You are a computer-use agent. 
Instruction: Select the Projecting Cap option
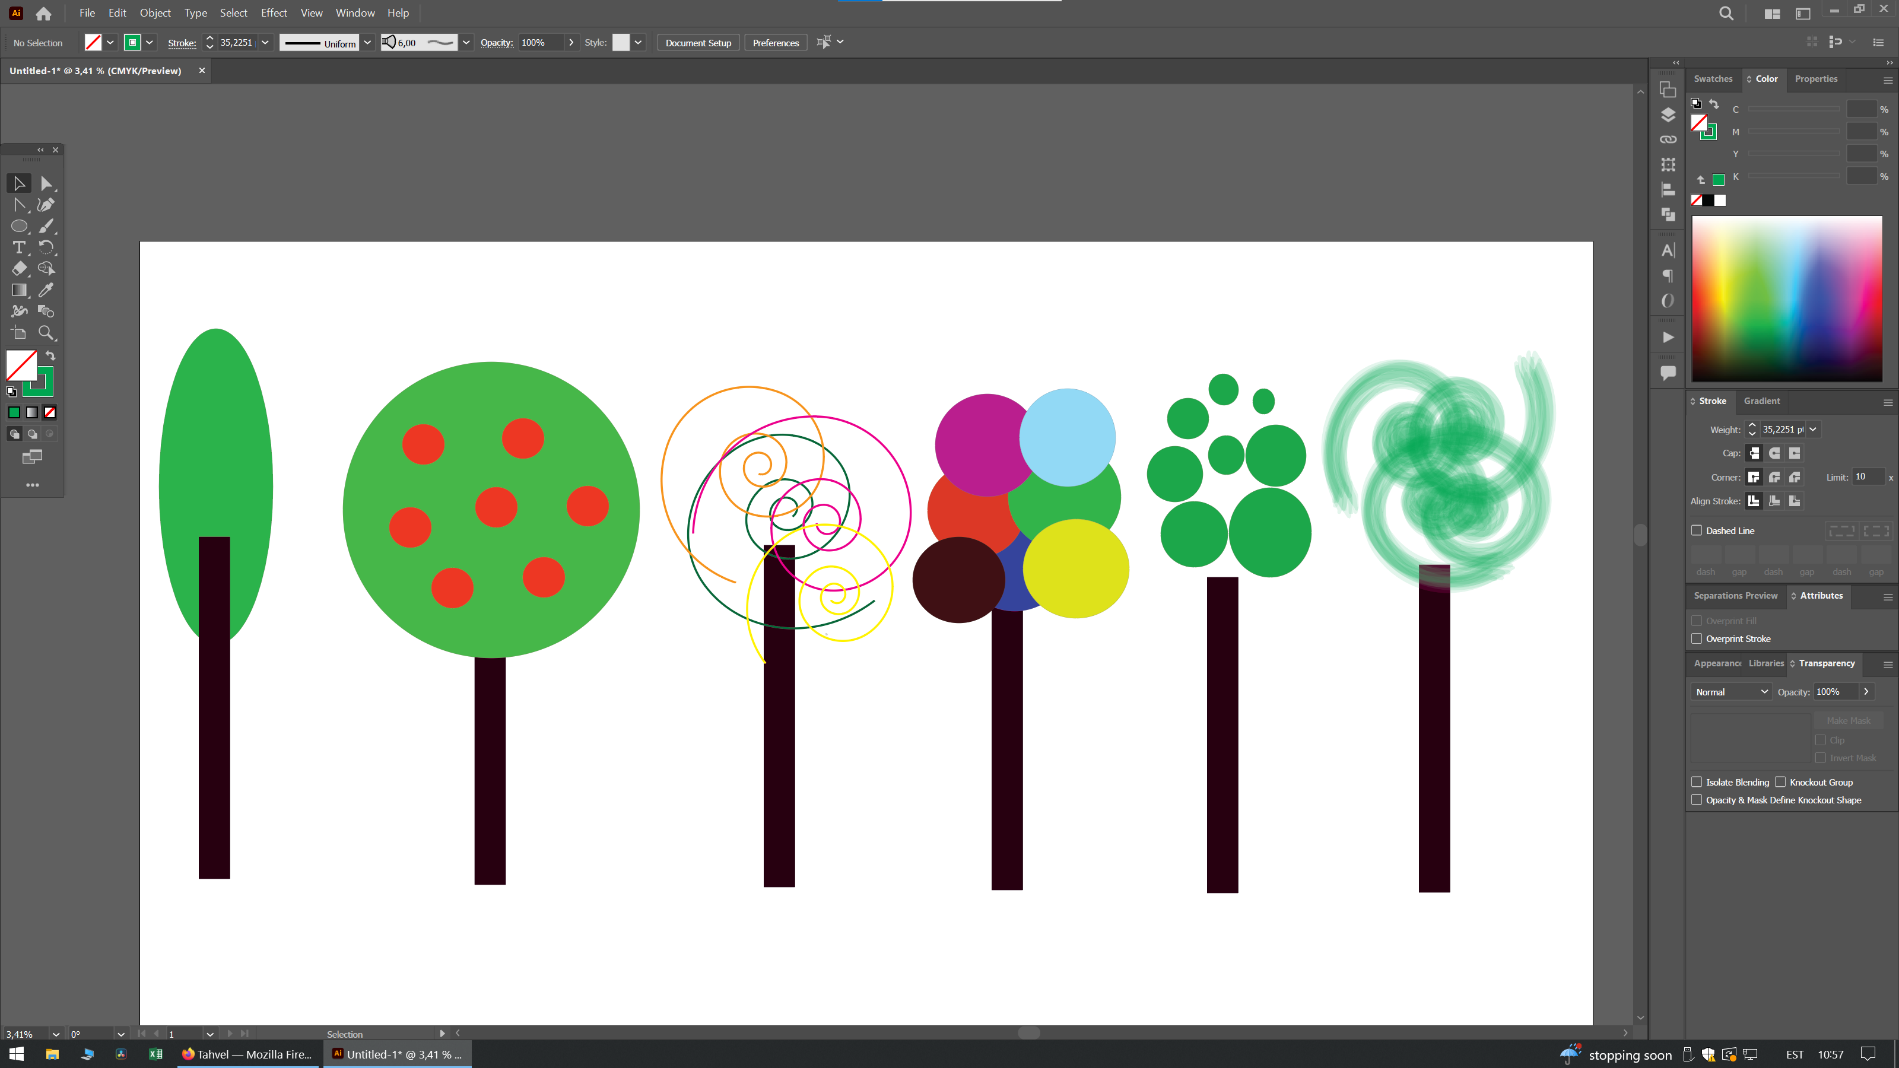coord(1795,453)
